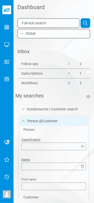The image size is (94, 203).
Task: Click the enaio logo icon in sidebar
Action: point(7,10)
